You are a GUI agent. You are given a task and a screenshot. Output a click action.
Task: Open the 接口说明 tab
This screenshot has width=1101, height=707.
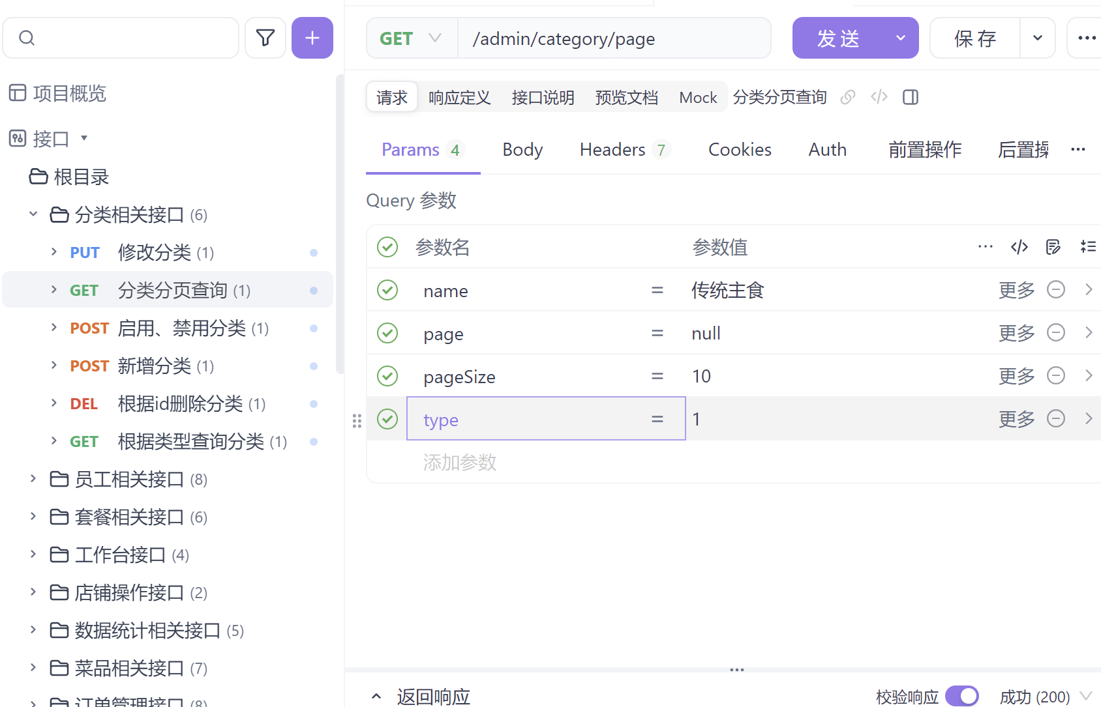(x=543, y=97)
